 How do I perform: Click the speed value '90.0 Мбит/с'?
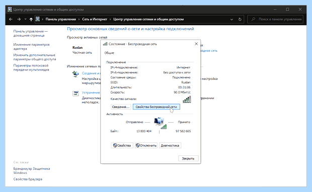182,92
